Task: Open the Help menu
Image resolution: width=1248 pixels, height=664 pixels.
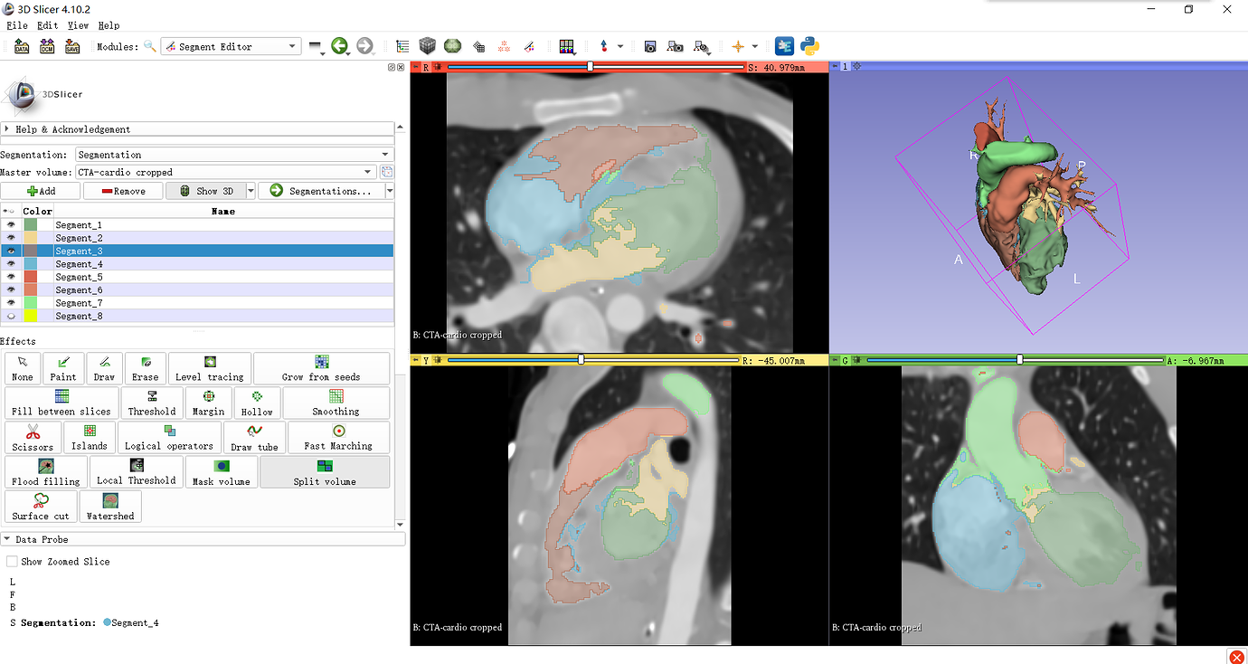Action: (109, 25)
